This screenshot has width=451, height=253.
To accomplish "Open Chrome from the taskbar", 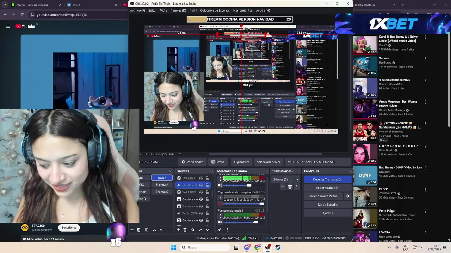I will tap(258, 247).
